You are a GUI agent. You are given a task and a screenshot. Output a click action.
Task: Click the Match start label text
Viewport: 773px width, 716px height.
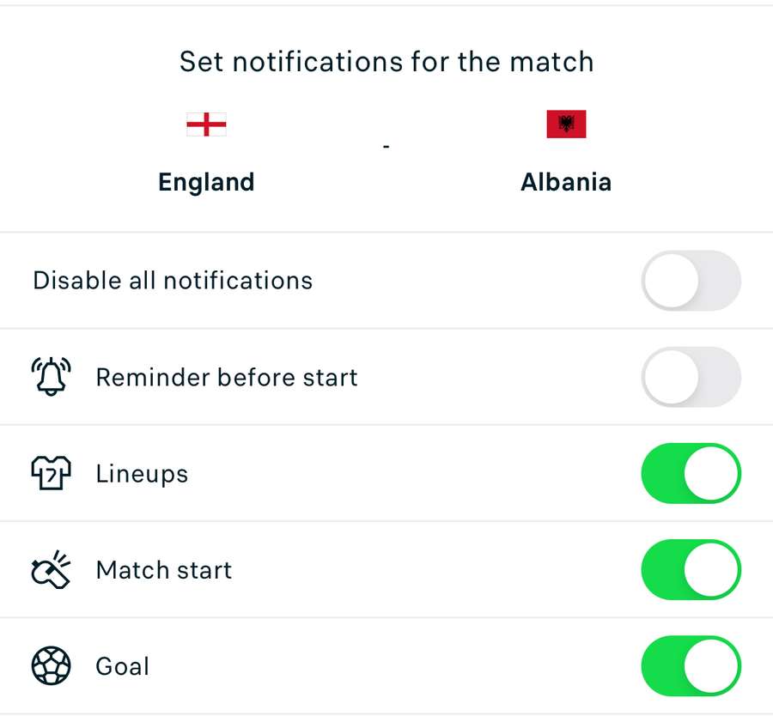pos(164,570)
